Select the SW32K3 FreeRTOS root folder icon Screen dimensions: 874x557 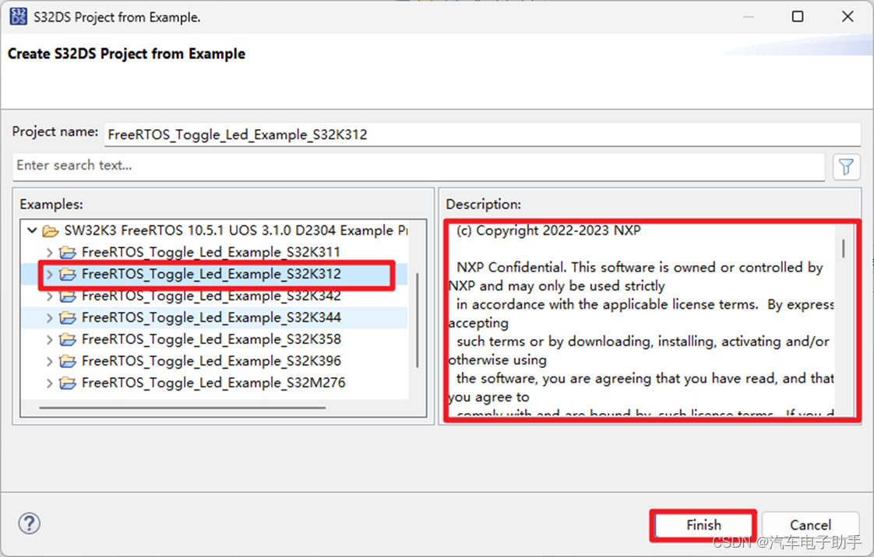(51, 230)
